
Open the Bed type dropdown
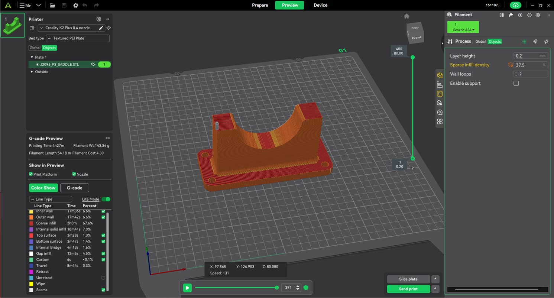point(78,38)
